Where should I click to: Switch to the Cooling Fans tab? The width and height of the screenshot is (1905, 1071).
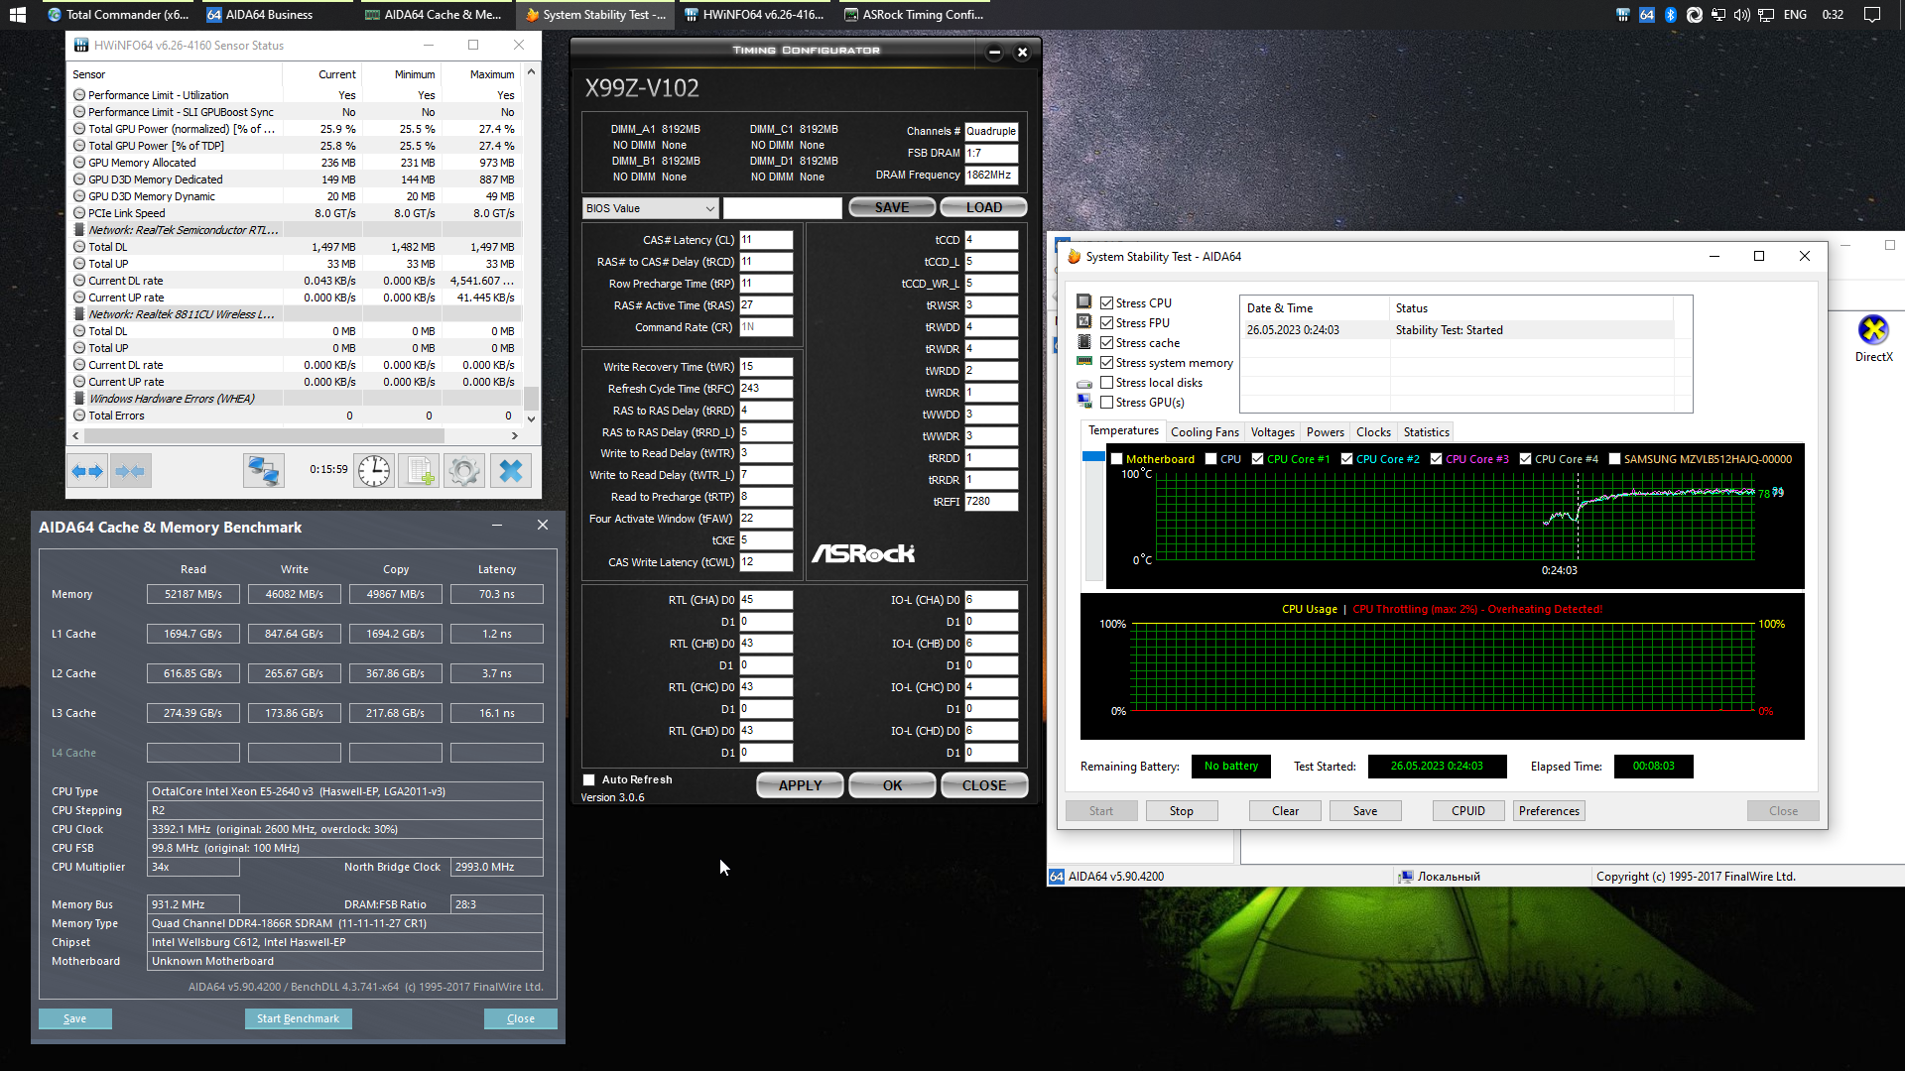click(x=1205, y=432)
